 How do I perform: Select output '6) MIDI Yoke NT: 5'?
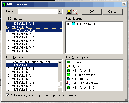[32, 79]
